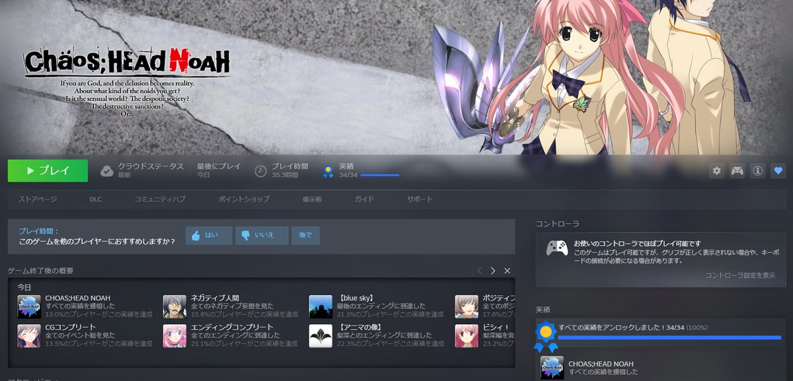Click the ポジティブ achievement icon
This screenshot has height=381, width=793.
tap(467, 306)
